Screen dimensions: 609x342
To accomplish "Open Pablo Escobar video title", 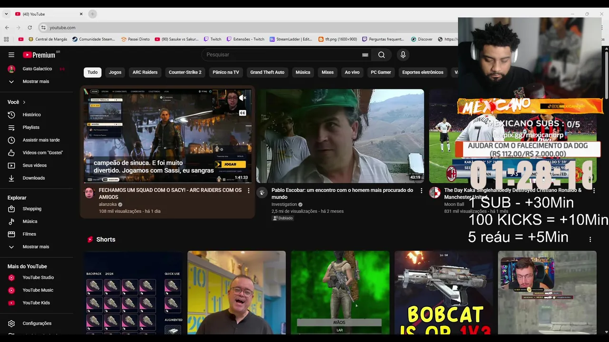I will [x=343, y=193].
